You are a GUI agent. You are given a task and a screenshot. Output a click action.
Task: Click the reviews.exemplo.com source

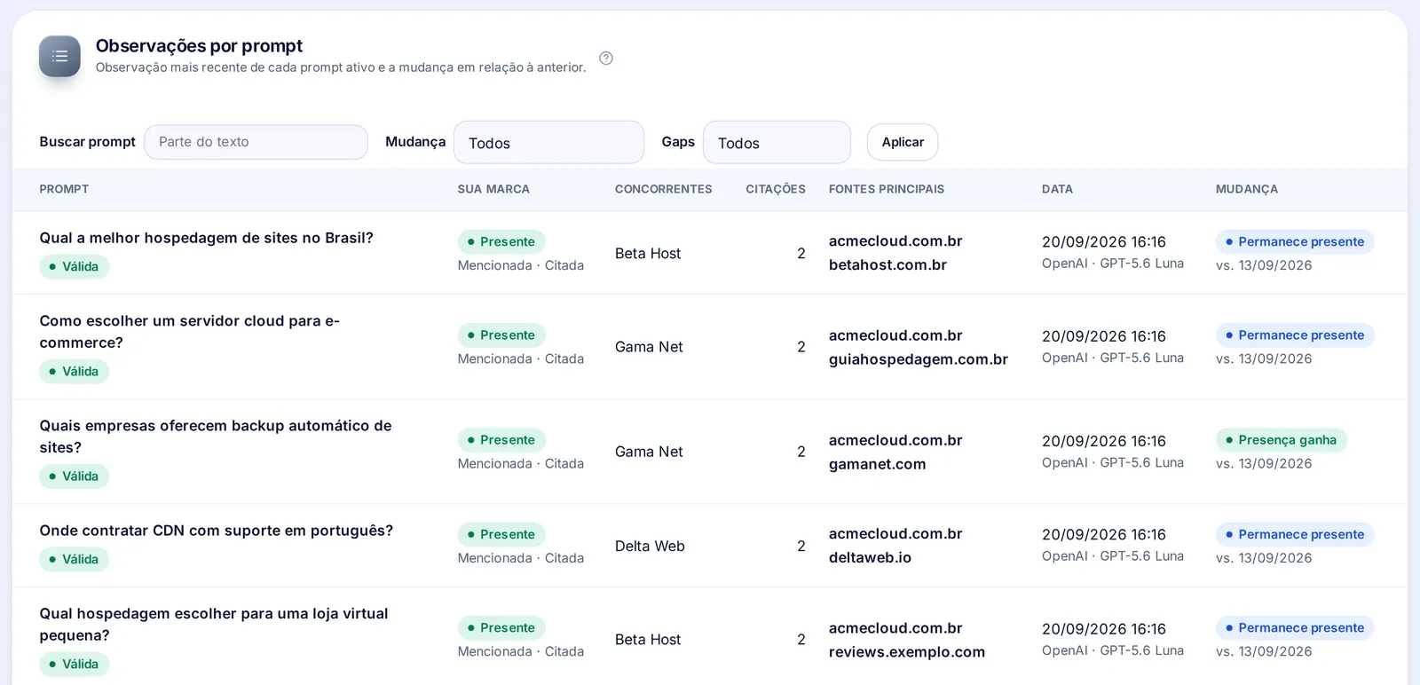click(907, 652)
